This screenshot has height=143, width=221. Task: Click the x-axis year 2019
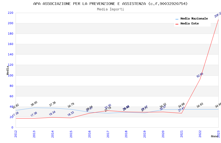[145, 134]
